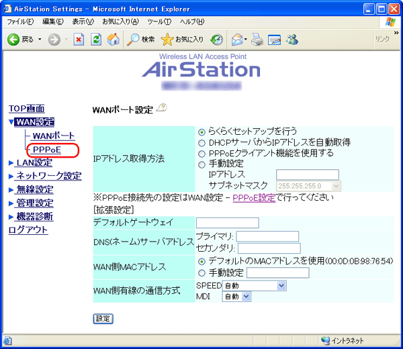Viewport: 403px width, 349px height.
Task: Open the SPEED 自動 dropdown
Action: [254, 285]
